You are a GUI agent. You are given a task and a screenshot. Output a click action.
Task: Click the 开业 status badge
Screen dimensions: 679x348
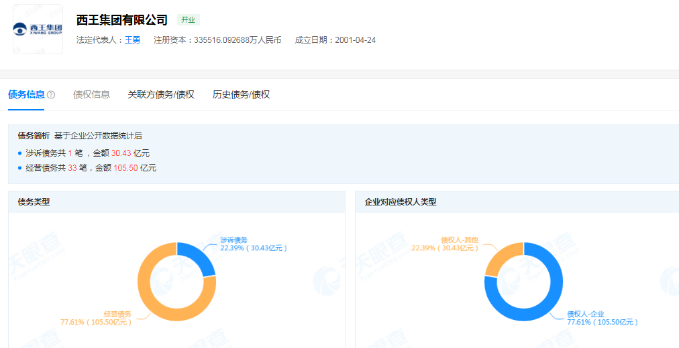point(189,20)
